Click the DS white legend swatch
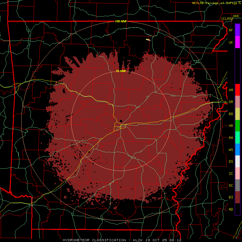Image resolution: width=242 pixels, height=242 pixels. (237, 161)
